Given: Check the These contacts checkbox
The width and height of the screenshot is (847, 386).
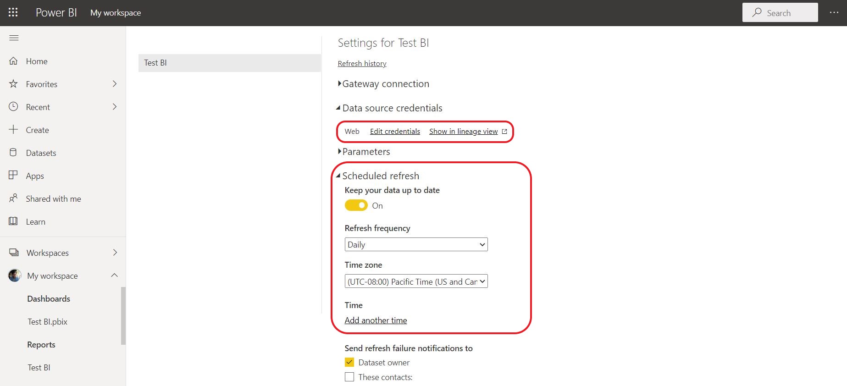Looking at the screenshot, I should 349,377.
